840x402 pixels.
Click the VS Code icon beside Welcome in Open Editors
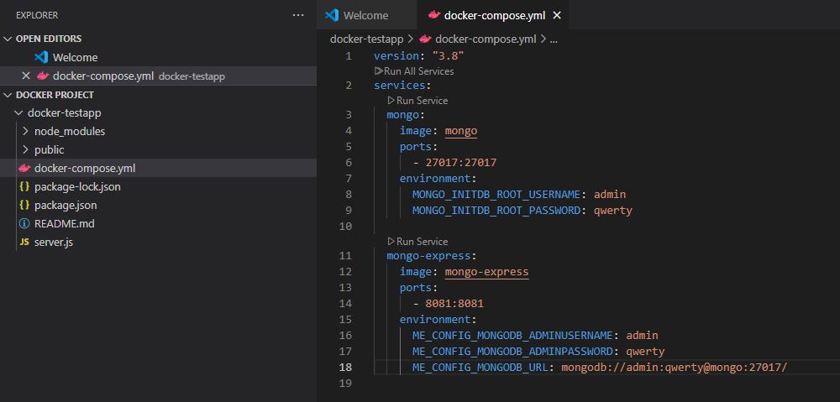pos(41,57)
